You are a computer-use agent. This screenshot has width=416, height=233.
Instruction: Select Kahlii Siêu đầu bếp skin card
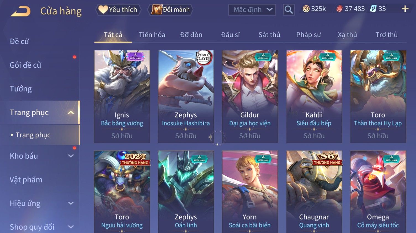(314, 96)
